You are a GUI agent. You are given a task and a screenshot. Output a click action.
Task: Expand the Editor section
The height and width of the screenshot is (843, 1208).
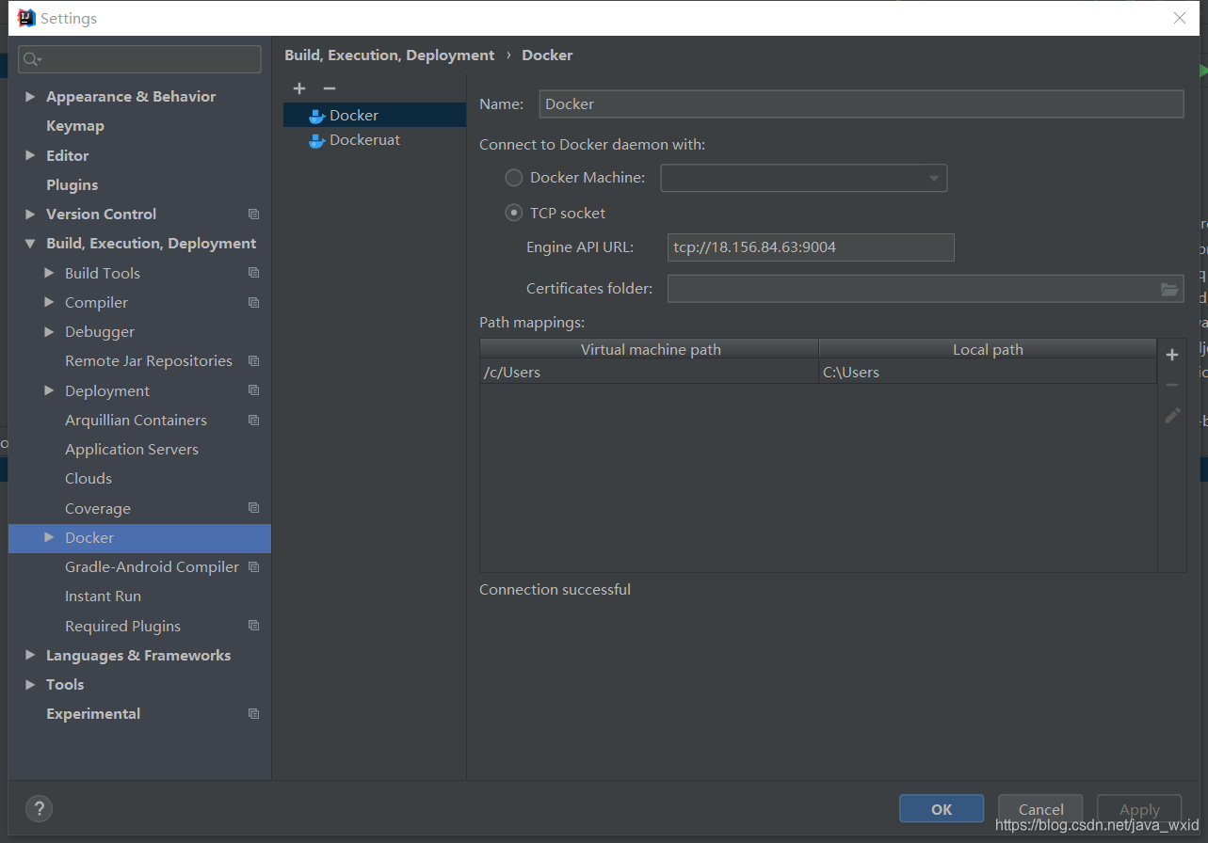[x=30, y=155]
